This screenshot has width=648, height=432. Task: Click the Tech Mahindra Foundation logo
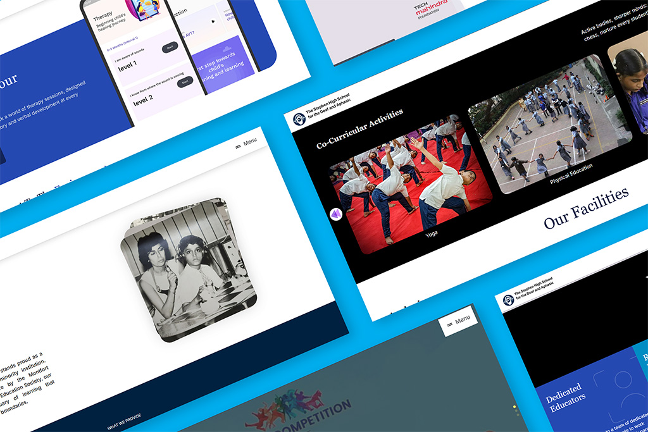(x=432, y=11)
